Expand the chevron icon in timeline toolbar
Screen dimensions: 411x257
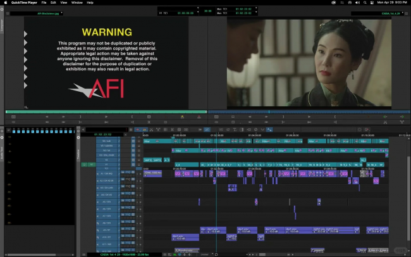[262, 129]
